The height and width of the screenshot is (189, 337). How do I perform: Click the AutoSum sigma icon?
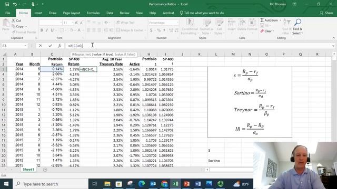(x=262, y=20)
